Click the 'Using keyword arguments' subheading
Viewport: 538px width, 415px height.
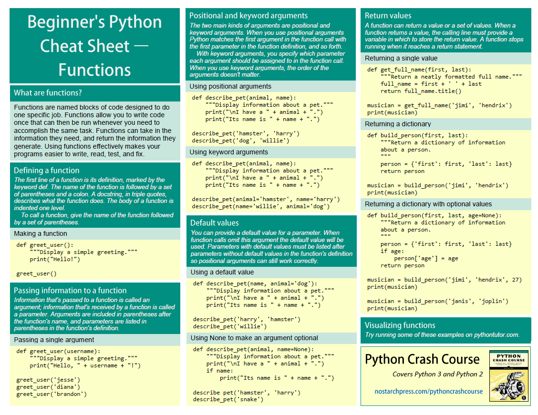228,152
